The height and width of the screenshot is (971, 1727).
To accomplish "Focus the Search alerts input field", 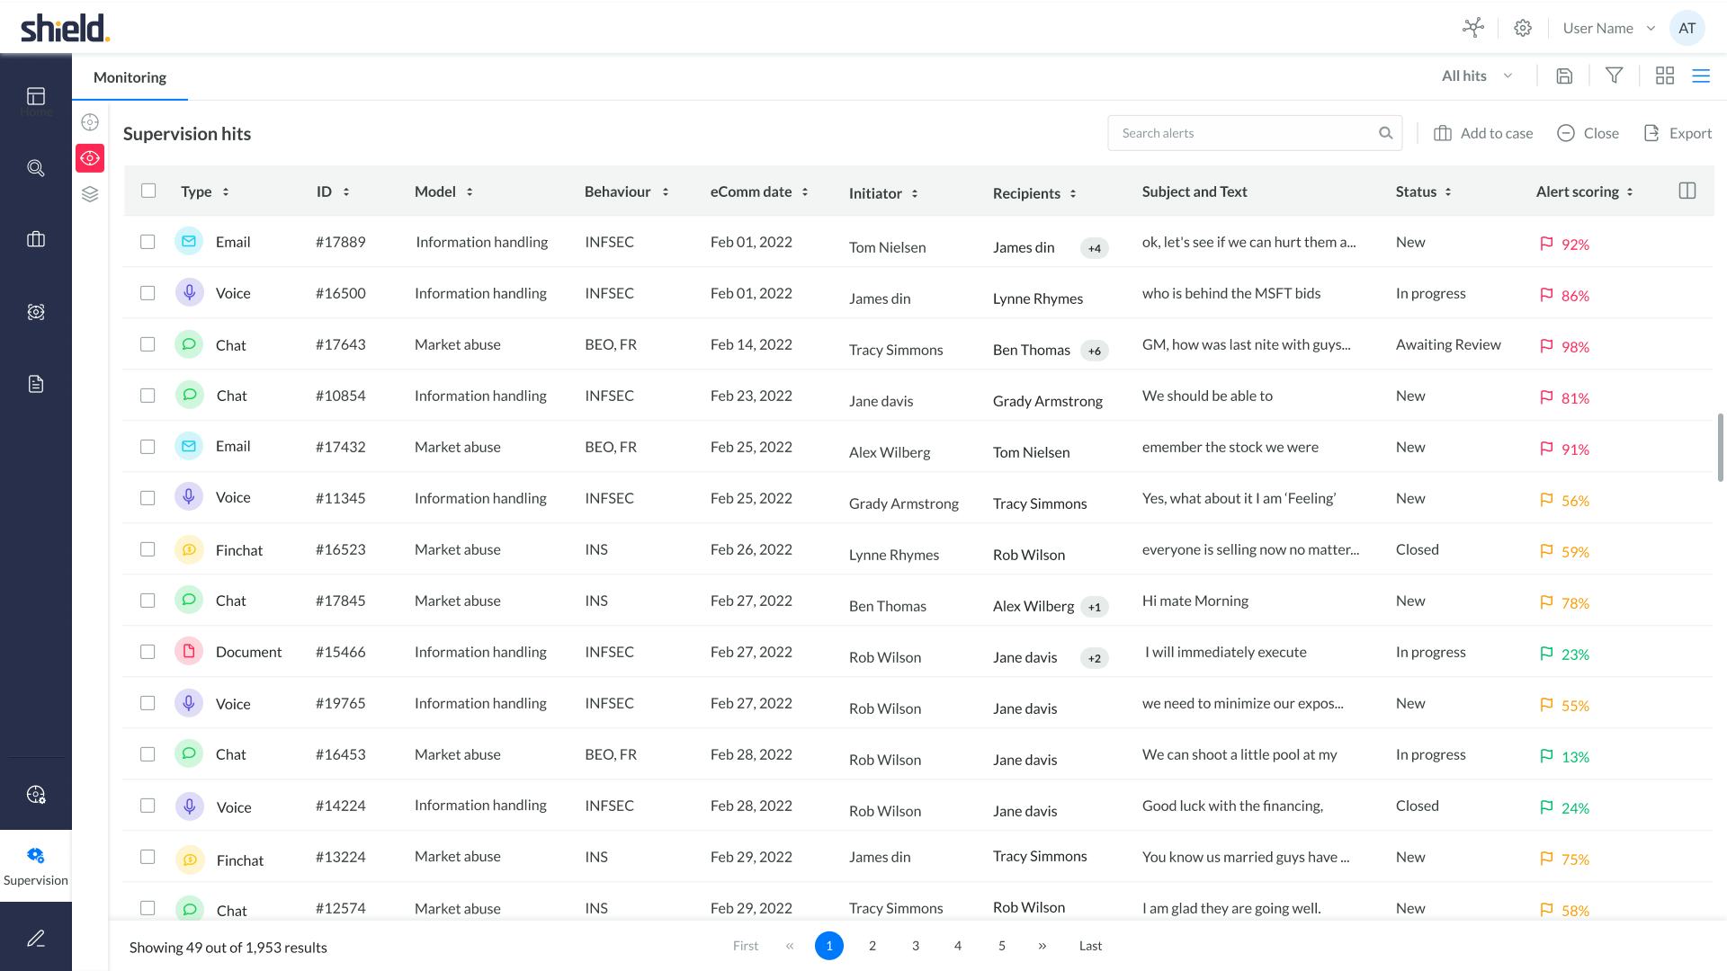I will (x=1241, y=133).
